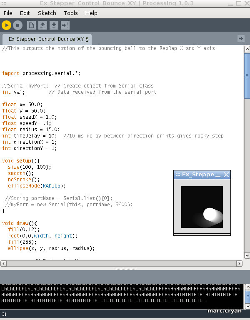Screen dimensions: 250x320
Task: Click editor vertical scrollbar down arrow
Action: pyautogui.click(x=247, y=255)
